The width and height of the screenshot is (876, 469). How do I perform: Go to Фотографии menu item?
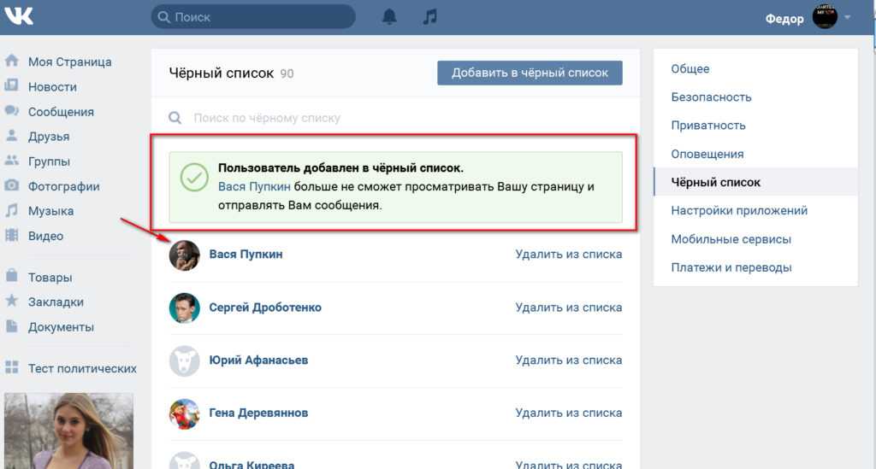(x=63, y=186)
